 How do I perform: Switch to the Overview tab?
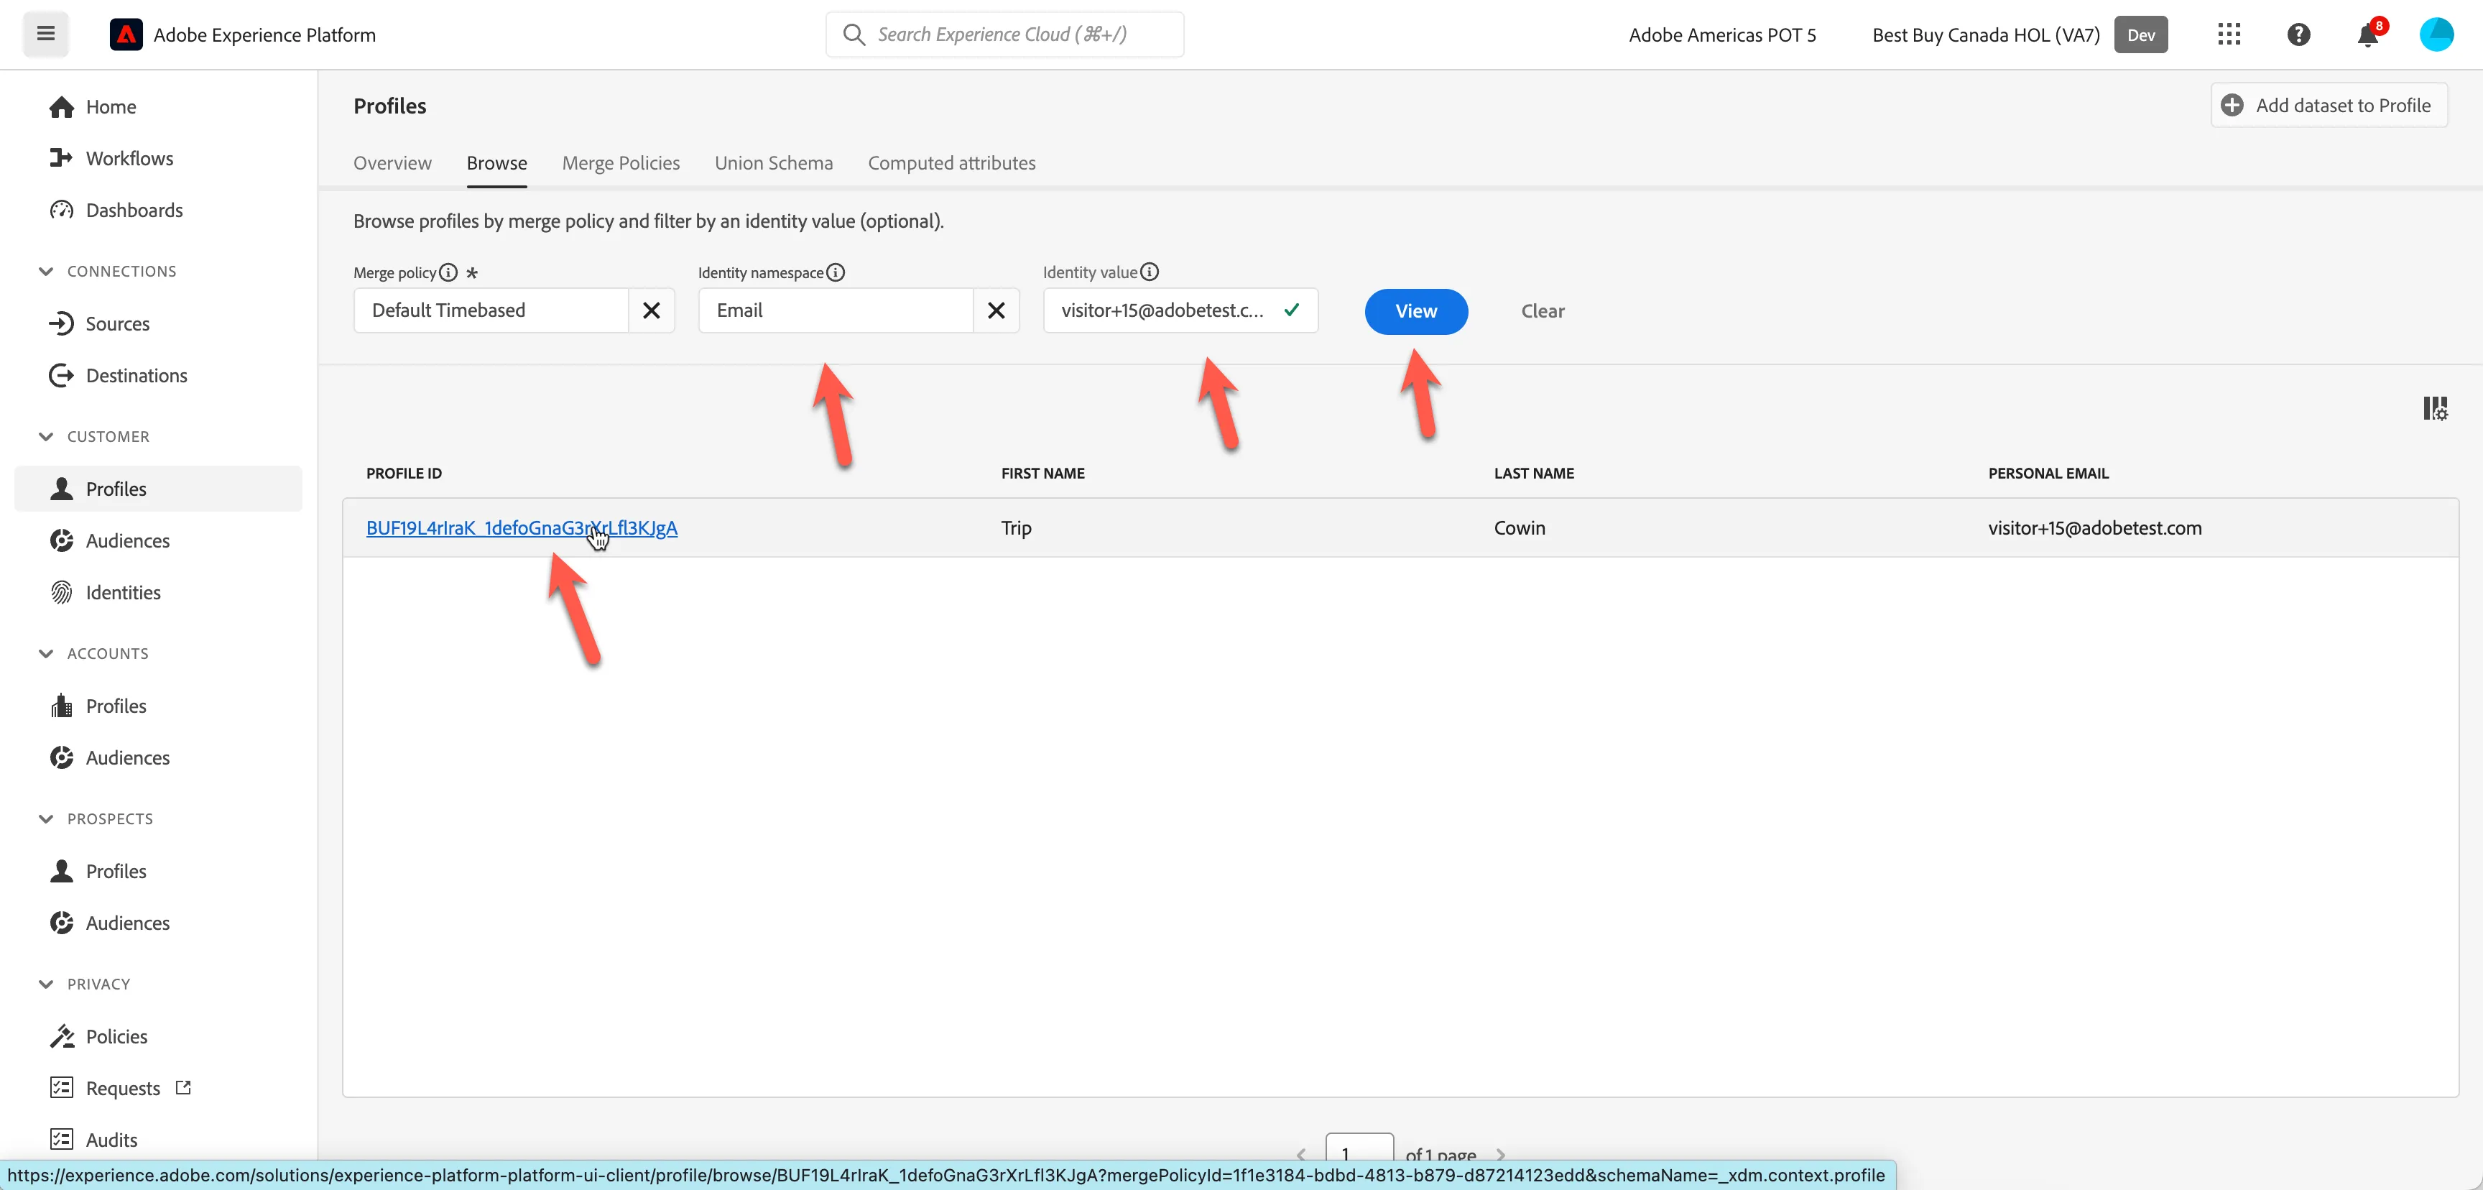tap(392, 163)
